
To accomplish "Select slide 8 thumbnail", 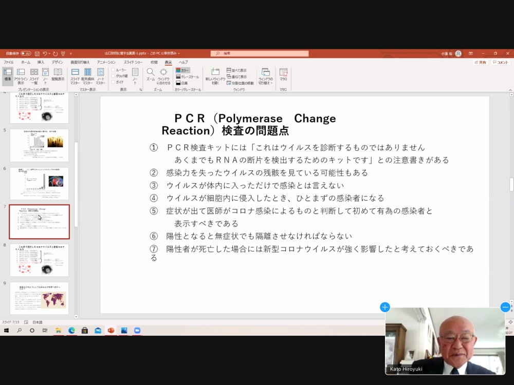I will pyautogui.click(x=40, y=260).
